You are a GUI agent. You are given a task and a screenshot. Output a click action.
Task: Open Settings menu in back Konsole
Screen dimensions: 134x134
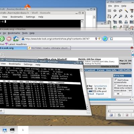tap(30, 17)
